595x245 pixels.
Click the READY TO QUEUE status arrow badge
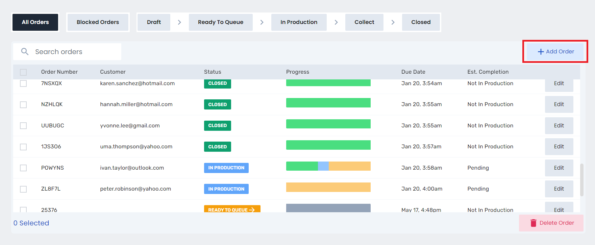point(232,209)
